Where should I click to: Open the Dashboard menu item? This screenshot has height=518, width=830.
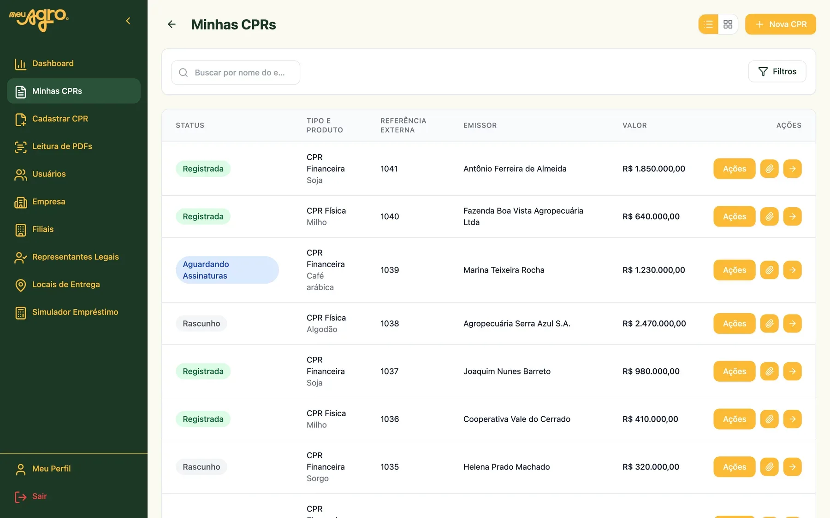click(x=74, y=64)
